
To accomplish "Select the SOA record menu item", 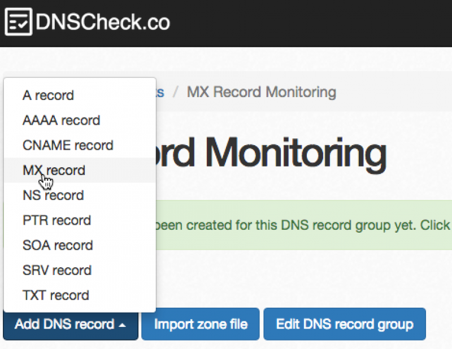I will coord(58,245).
